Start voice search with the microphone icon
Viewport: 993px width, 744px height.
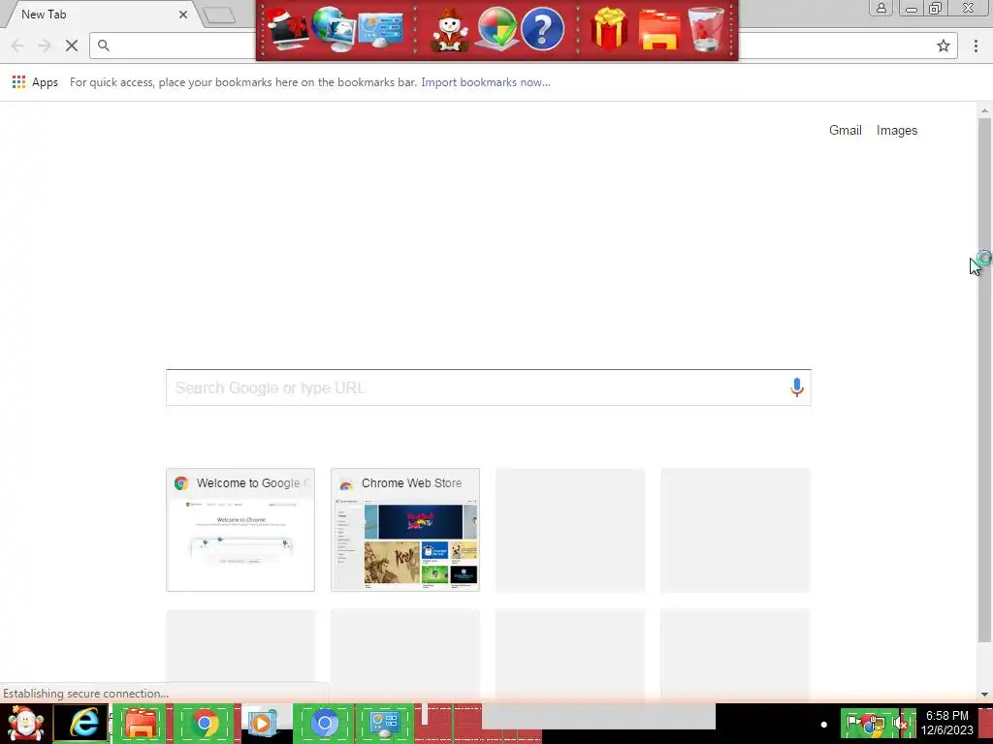point(797,387)
